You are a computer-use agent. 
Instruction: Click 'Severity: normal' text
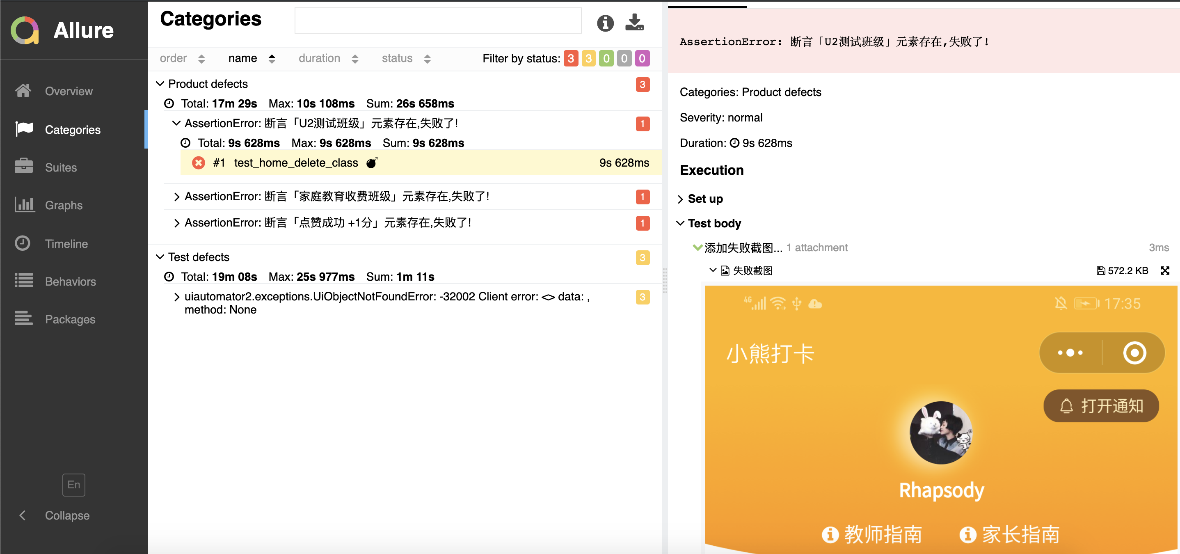(x=721, y=118)
